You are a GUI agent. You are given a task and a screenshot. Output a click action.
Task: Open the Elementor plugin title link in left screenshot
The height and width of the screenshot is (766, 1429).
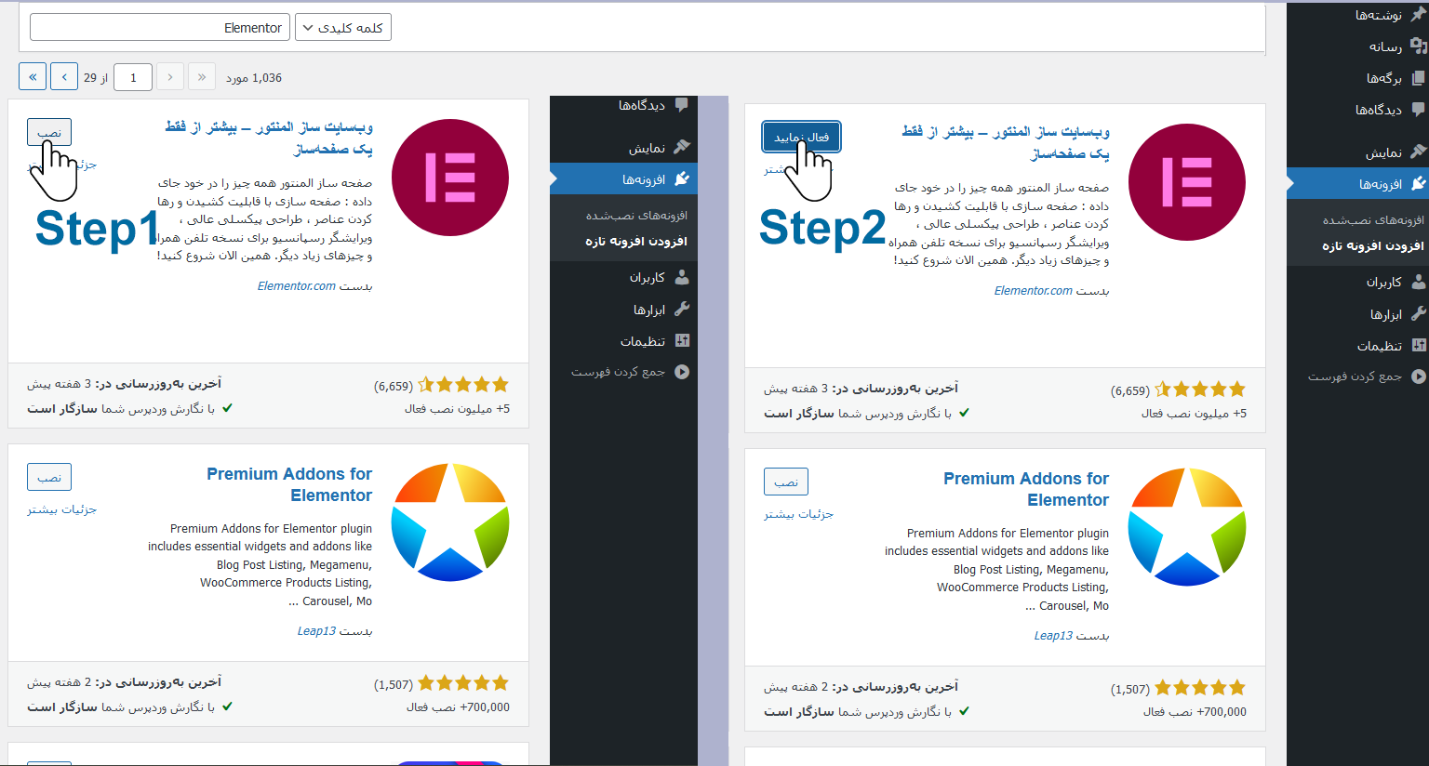(269, 138)
